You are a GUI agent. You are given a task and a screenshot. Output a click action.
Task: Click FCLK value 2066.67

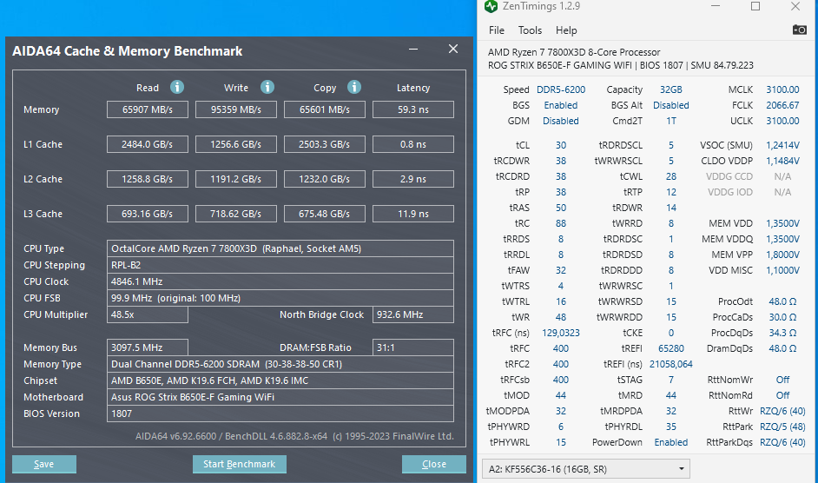782,105
